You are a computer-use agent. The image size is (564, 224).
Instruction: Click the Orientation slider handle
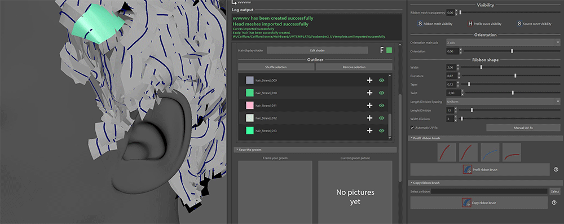coord(512,51)
